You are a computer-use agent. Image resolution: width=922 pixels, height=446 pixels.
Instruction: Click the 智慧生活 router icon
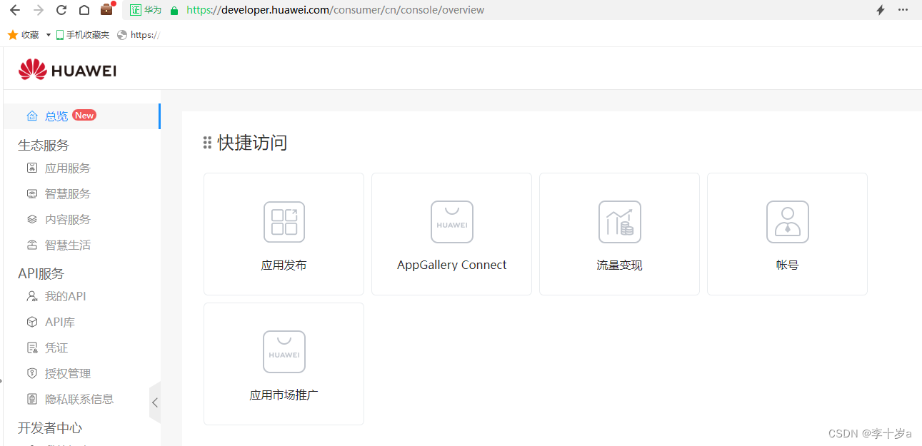point(31,245)
